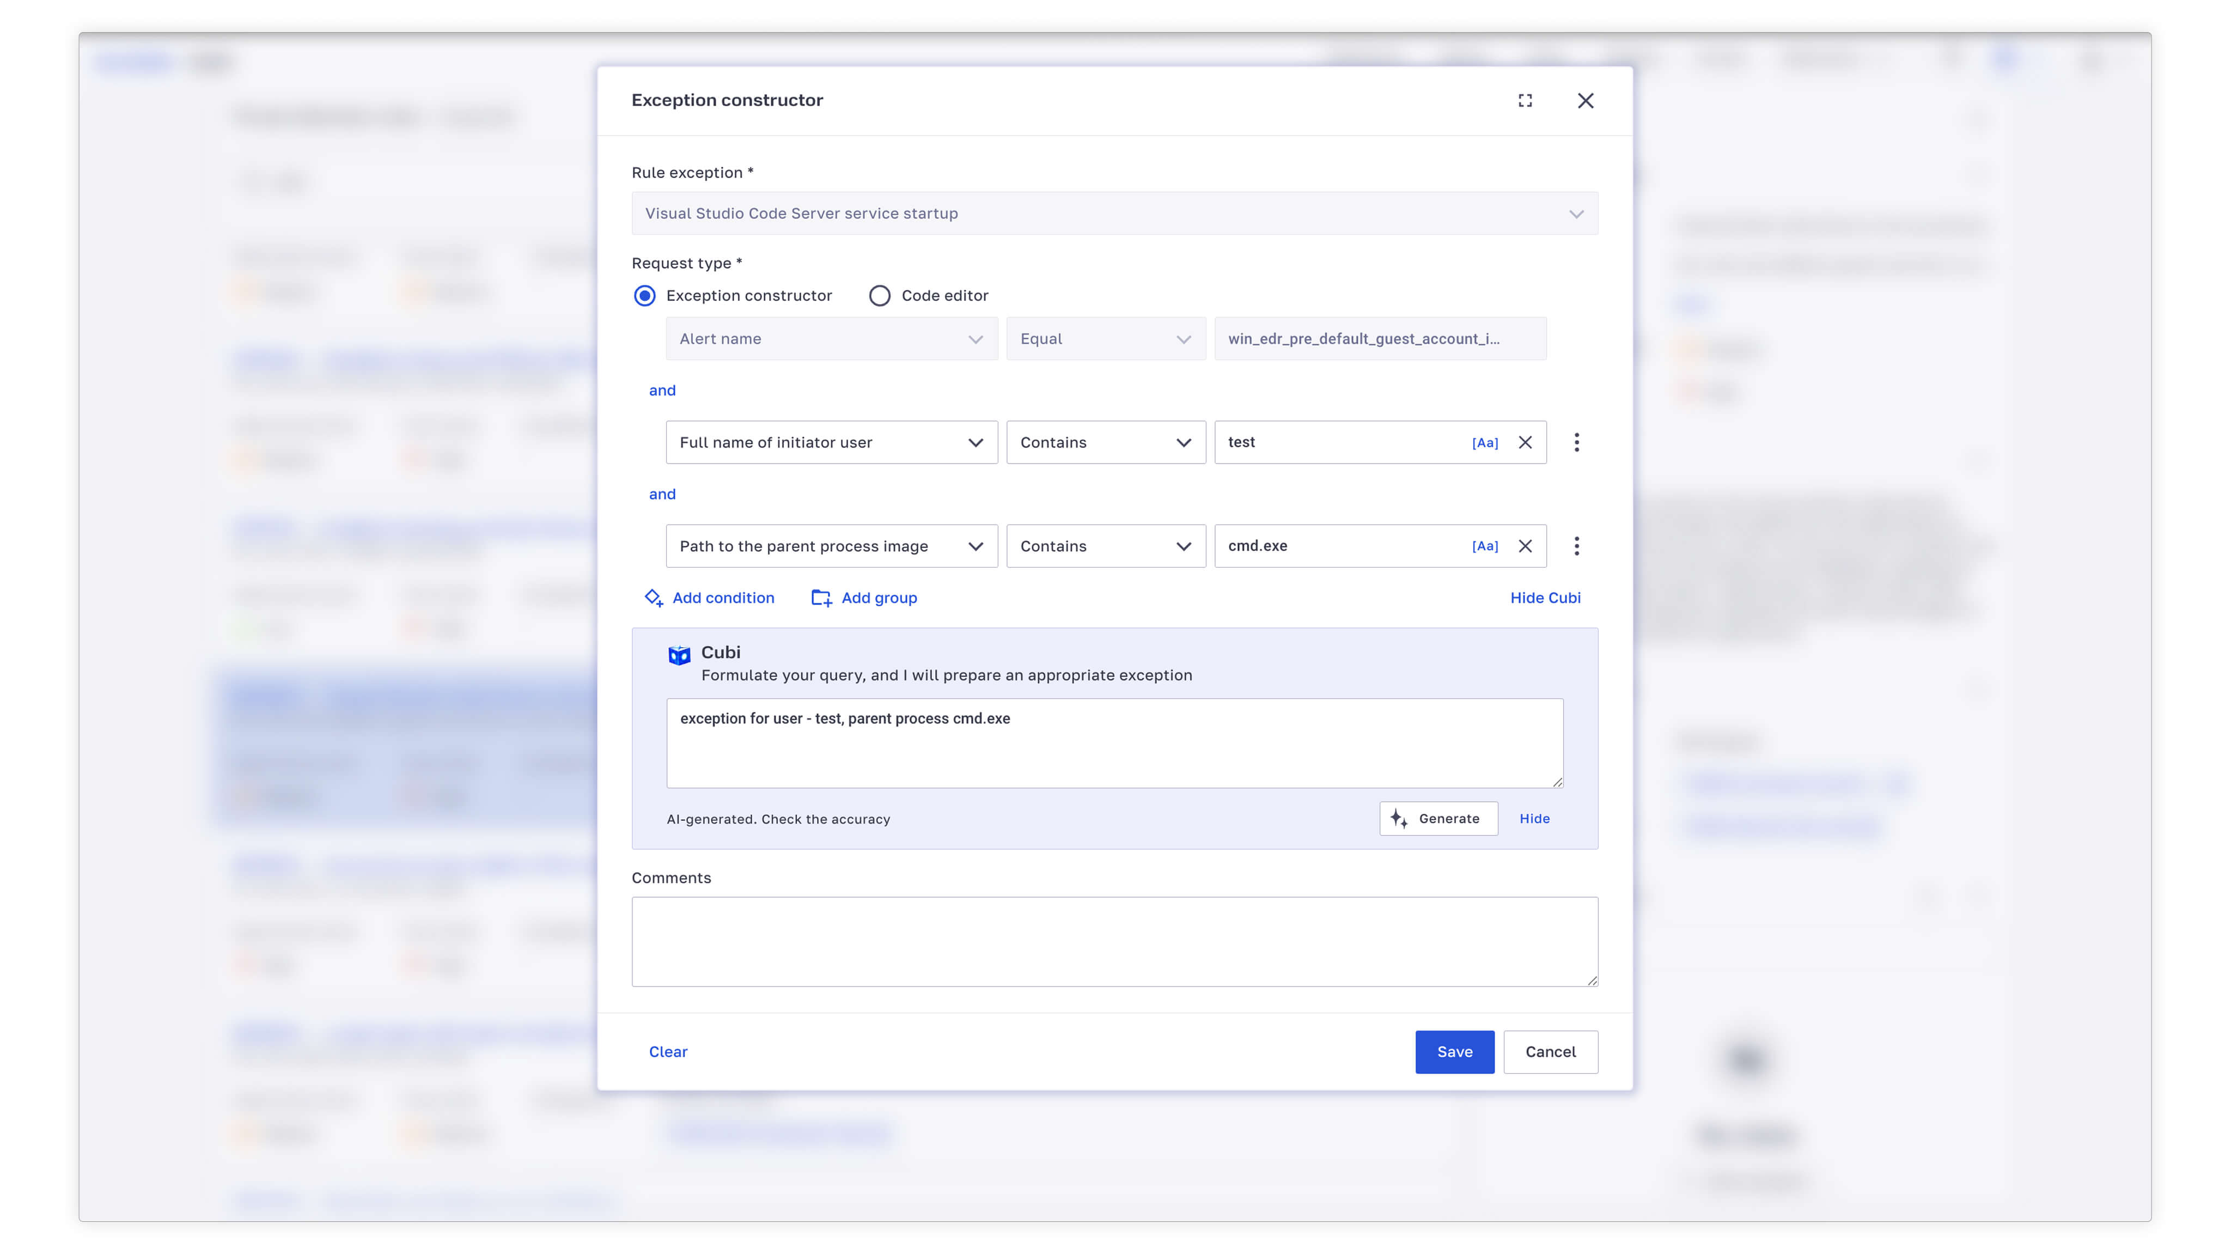Image resolution: width=2231 pixels, height=1254 pixels.
Task: Click the first 'and' operator link
Action: coord(662,391)
